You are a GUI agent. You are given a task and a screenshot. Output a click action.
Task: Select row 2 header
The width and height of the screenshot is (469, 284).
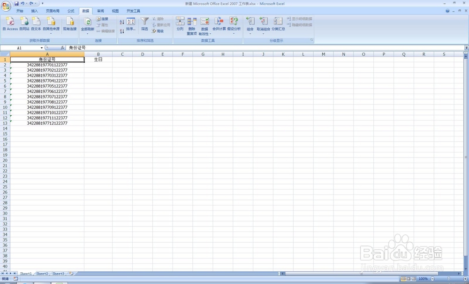pos(5,65)
